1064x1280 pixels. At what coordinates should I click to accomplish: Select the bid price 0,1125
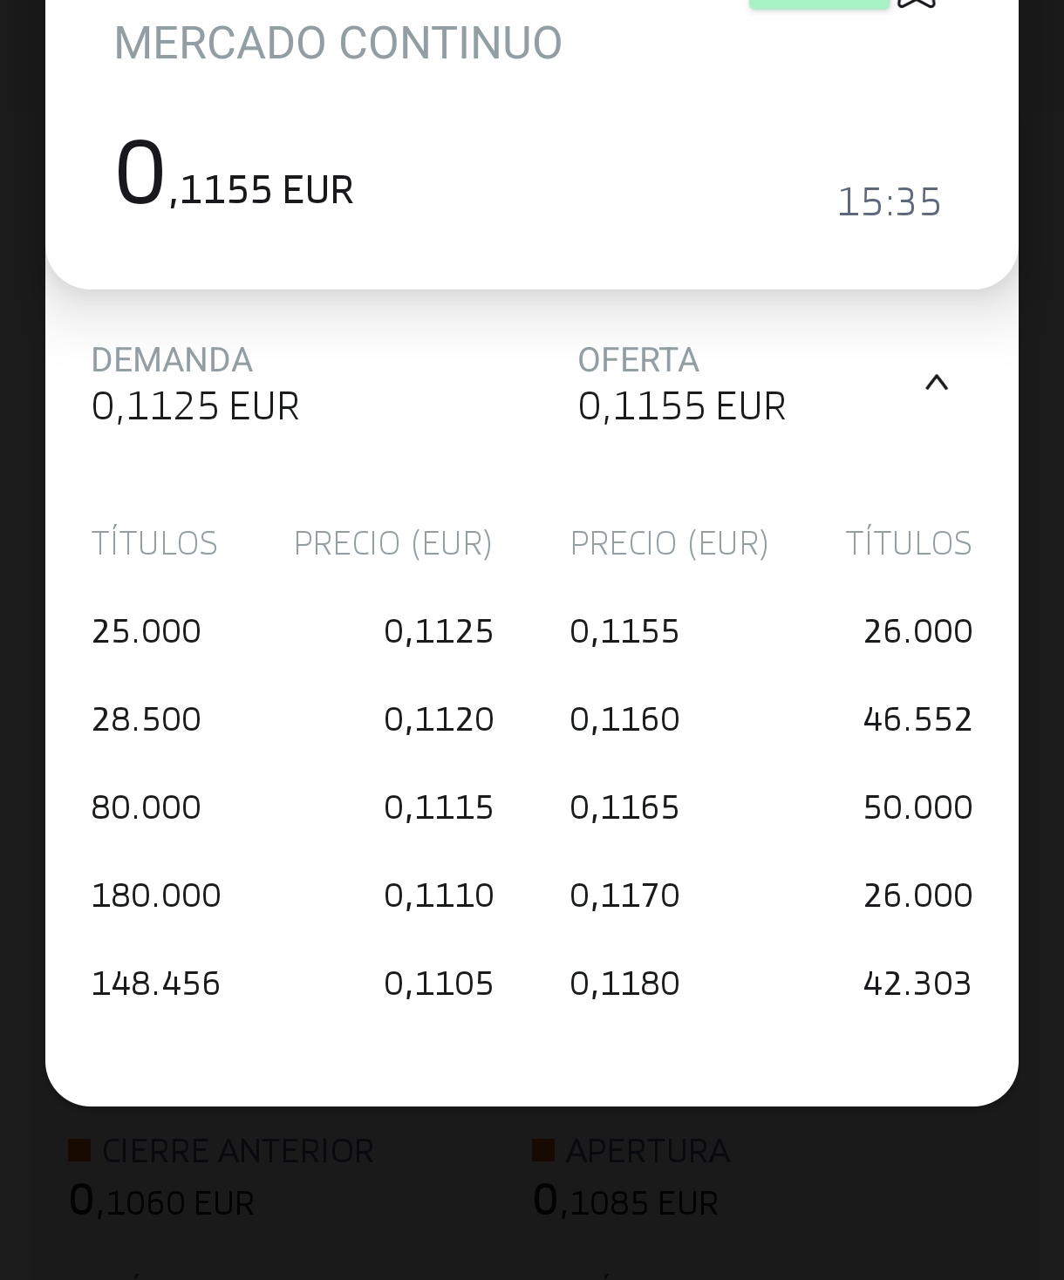pyautogui.click(x=439, y=631)
